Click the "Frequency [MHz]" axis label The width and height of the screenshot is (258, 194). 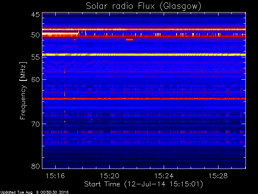pyautogui.click(x=23, y=91)
